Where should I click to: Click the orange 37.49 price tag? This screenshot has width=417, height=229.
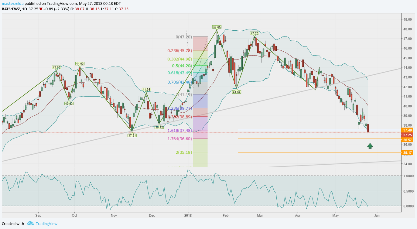click(407, 130)
